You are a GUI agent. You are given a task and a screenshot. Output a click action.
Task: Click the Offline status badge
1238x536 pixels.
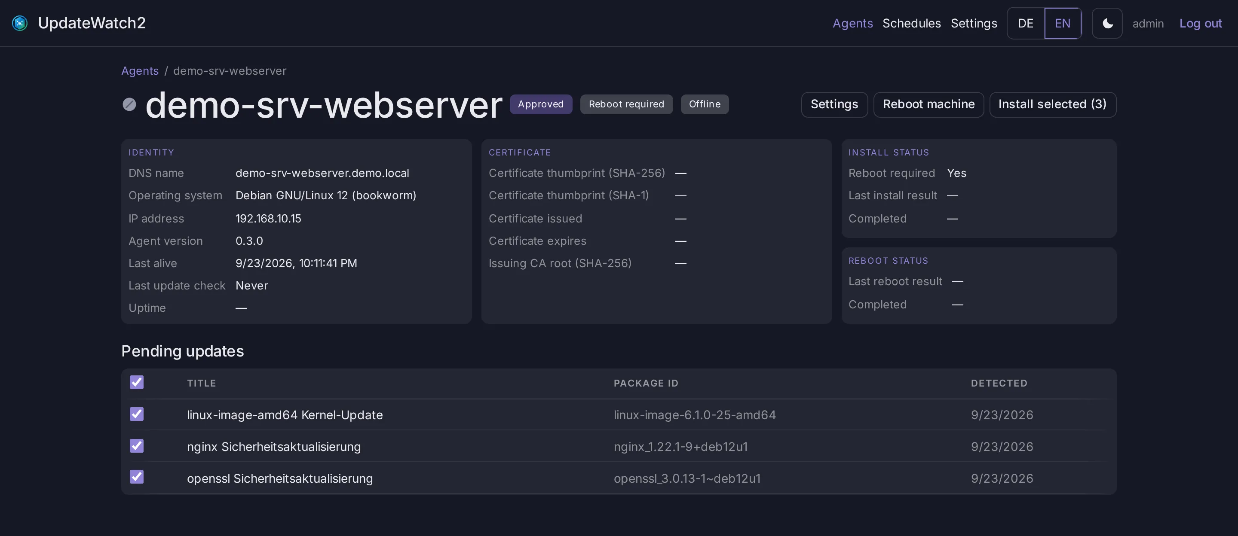tap(705, 104)
